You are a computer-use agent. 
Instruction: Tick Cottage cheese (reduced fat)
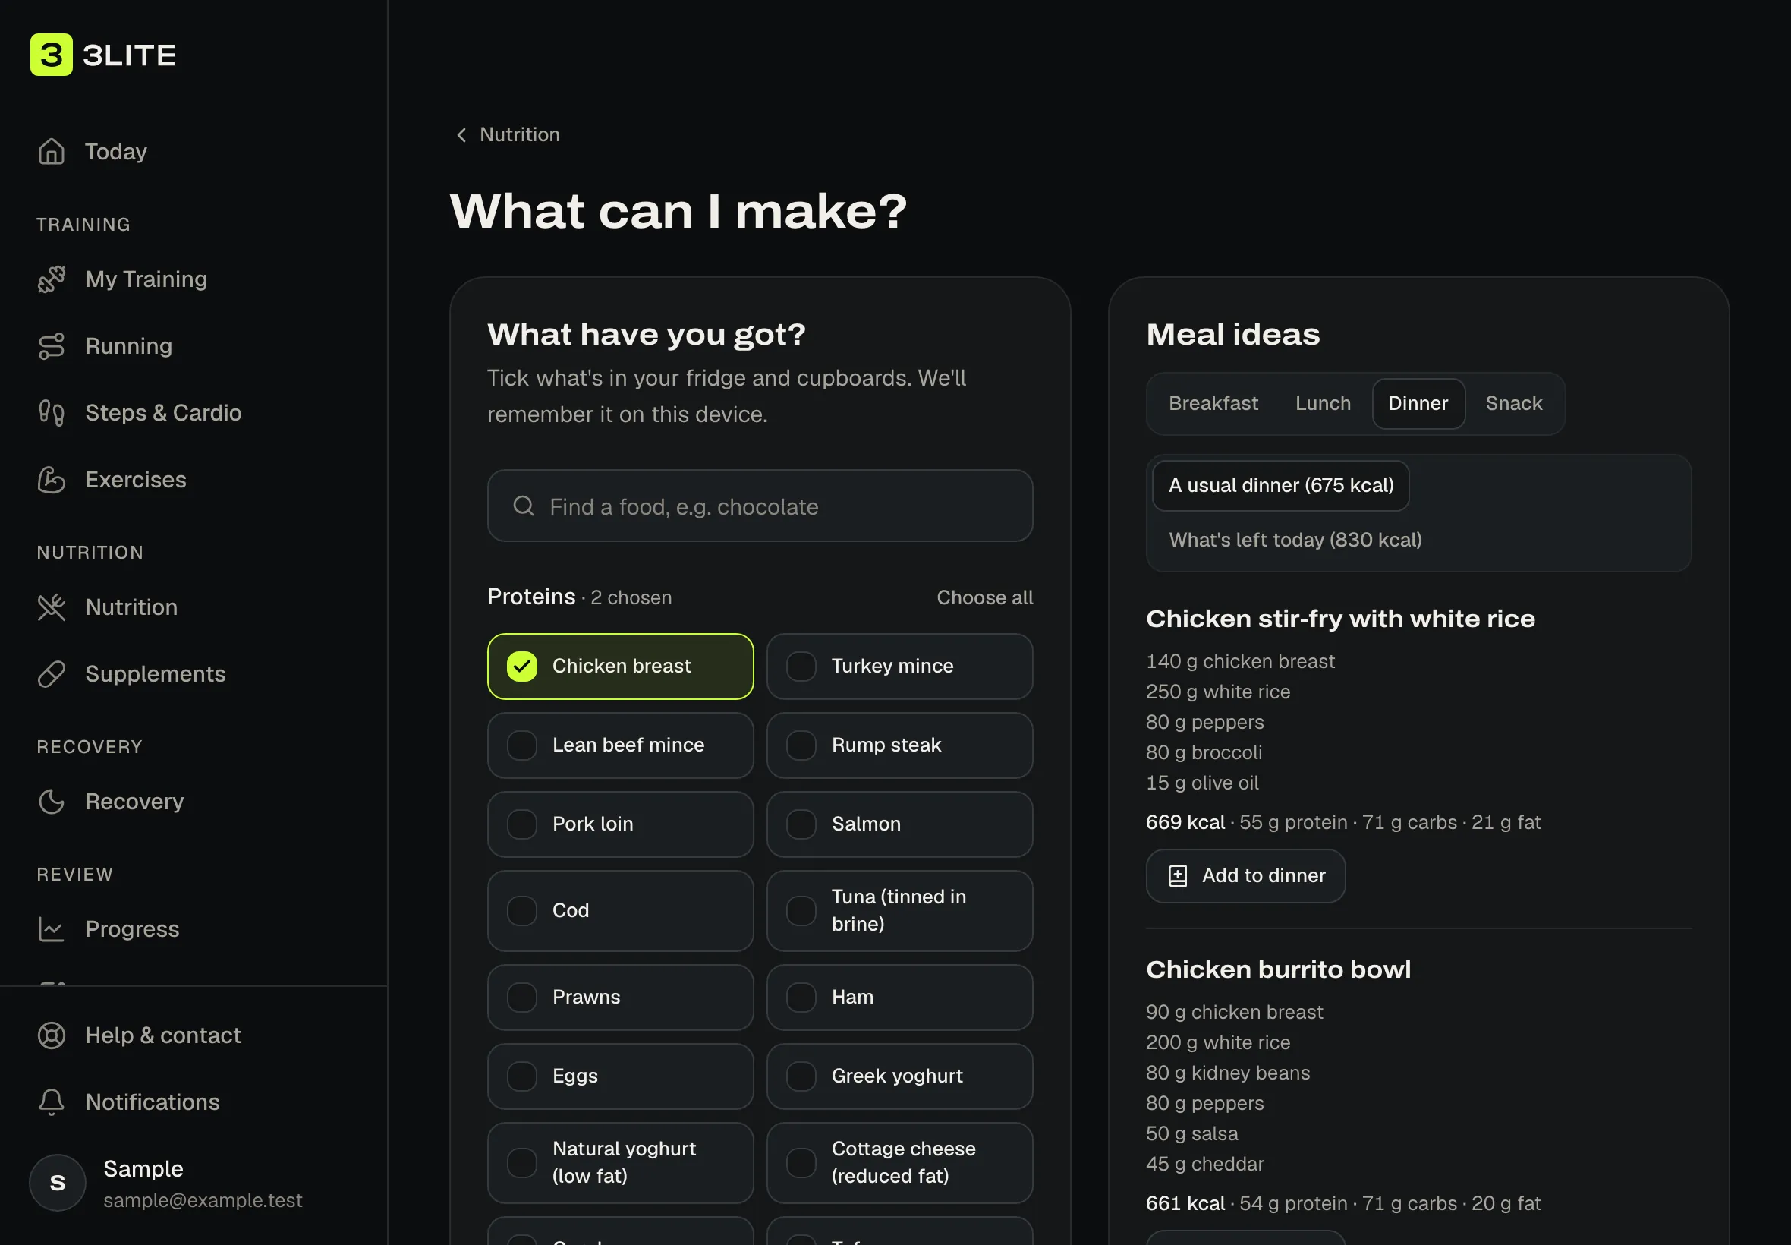click(x=900, y=1163)
